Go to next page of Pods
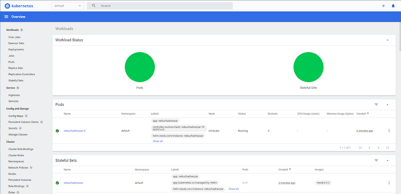 pyautogui.click(x=379, y=147)
